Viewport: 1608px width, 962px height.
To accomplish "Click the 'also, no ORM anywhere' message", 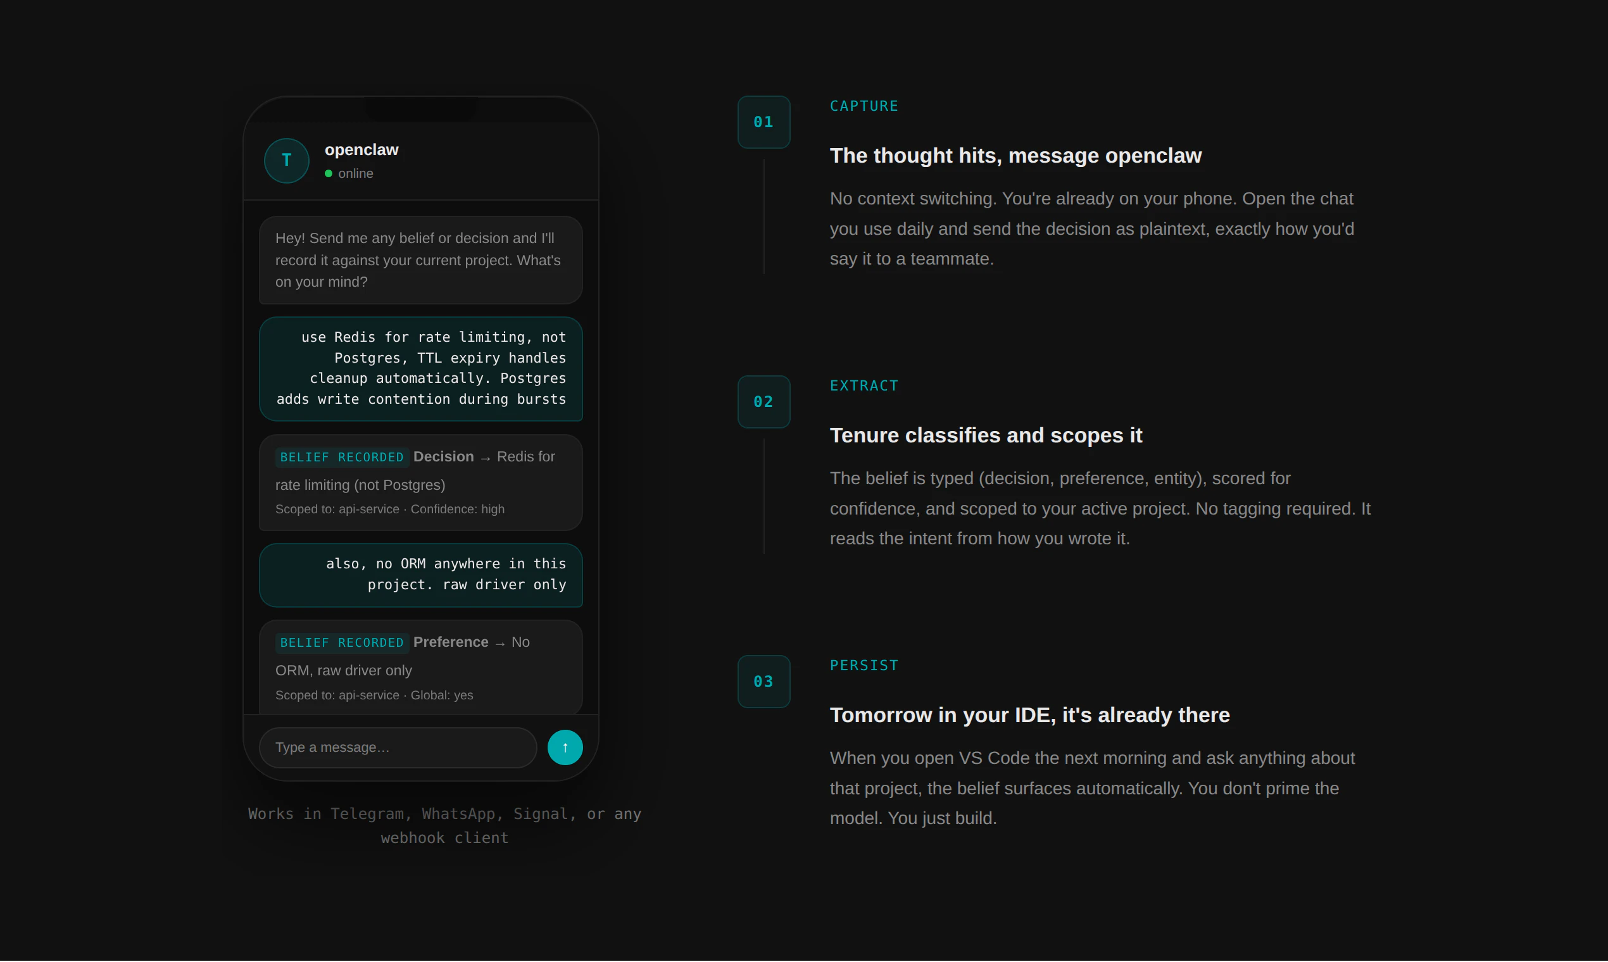I will click(x=421, y=575).
